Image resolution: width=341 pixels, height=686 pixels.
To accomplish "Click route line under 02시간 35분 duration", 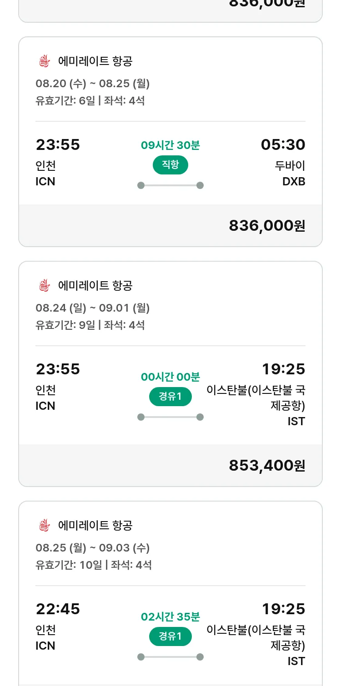I will [x=170, y=657].
